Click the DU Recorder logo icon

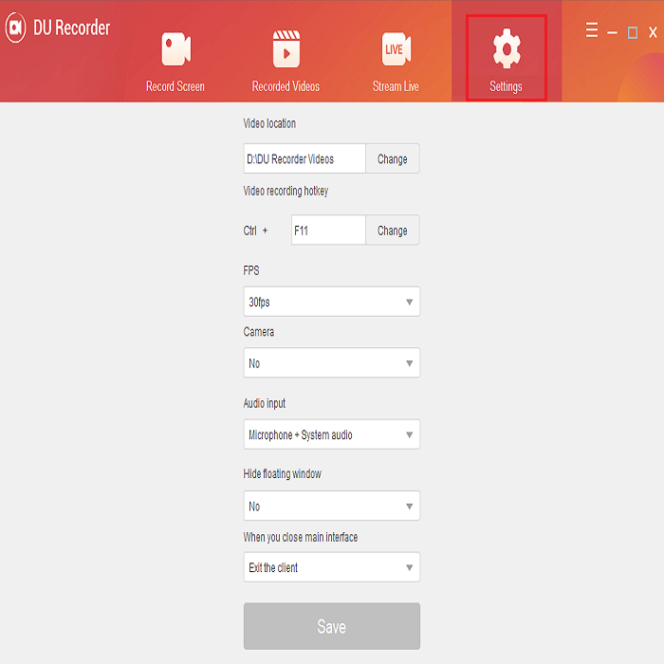point(16,28)
